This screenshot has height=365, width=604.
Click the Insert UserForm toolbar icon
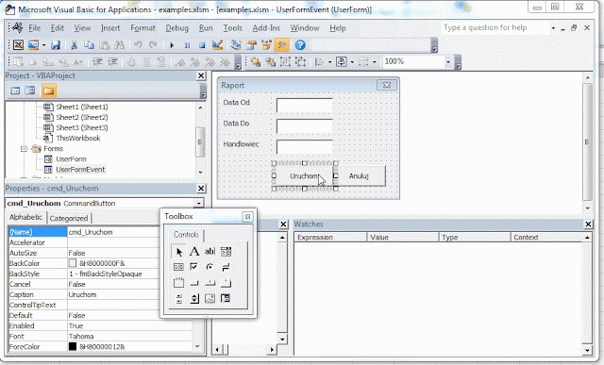(x=34, y=45)
